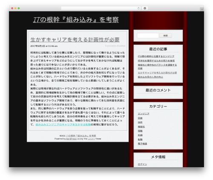Viewport: 213px width, 180px height.
Task: Open the Luxury theme link in footer
Action: pos(91,139)
